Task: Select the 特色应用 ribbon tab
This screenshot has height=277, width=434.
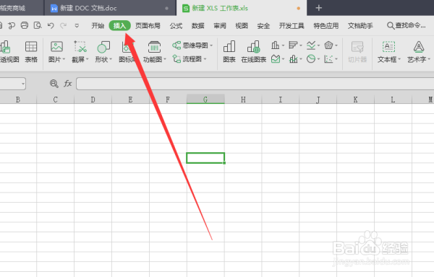Action: point(325,26)
